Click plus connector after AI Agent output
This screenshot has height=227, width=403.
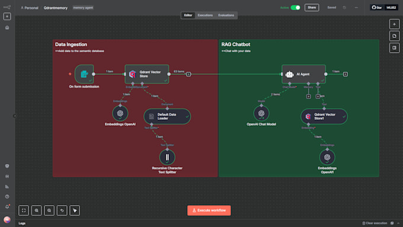click(346, 74)
